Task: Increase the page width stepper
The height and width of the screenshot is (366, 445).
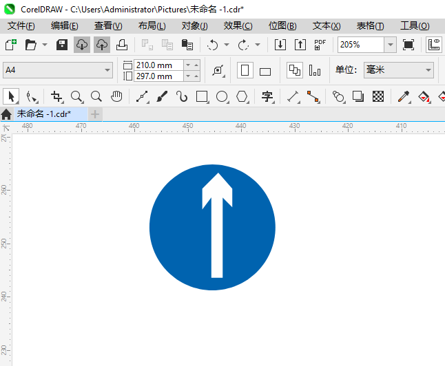Action: pyautogui.click(x=196, y=65)
